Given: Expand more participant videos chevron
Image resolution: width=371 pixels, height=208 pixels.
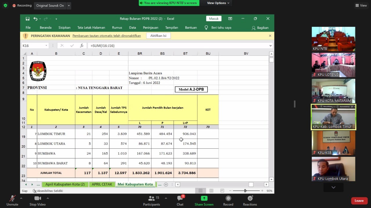Looking at the screenshot, I should click(333, 187).
